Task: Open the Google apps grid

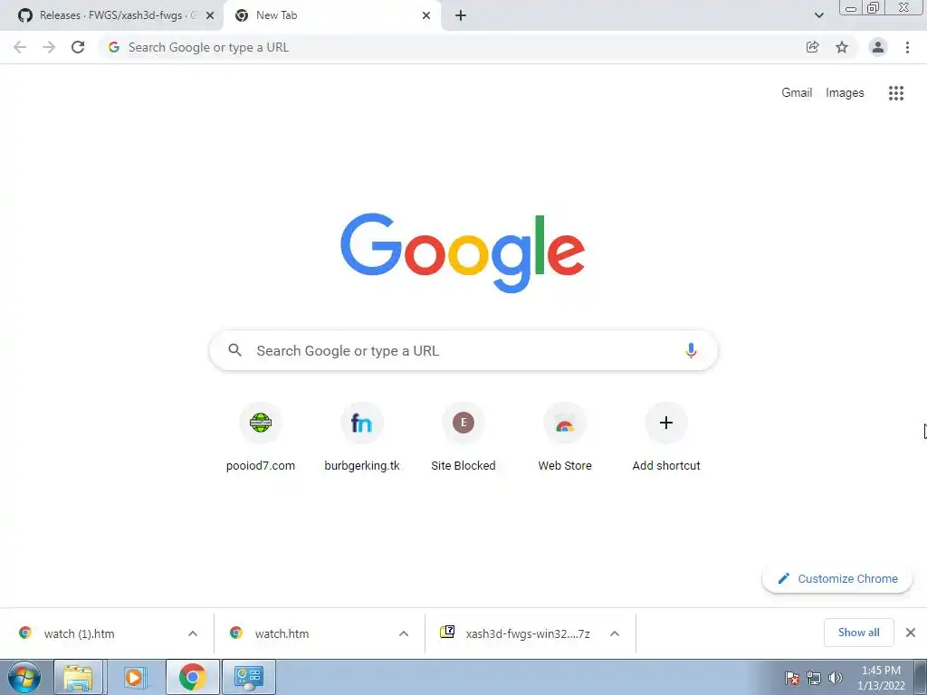Action: 896,93
